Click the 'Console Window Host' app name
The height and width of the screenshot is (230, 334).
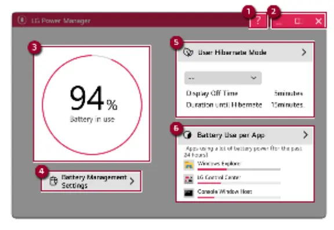click(x=224, y=192)
